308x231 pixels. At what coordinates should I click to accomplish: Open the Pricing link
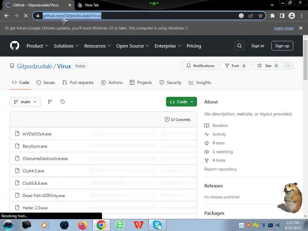(x=194, y=46)
